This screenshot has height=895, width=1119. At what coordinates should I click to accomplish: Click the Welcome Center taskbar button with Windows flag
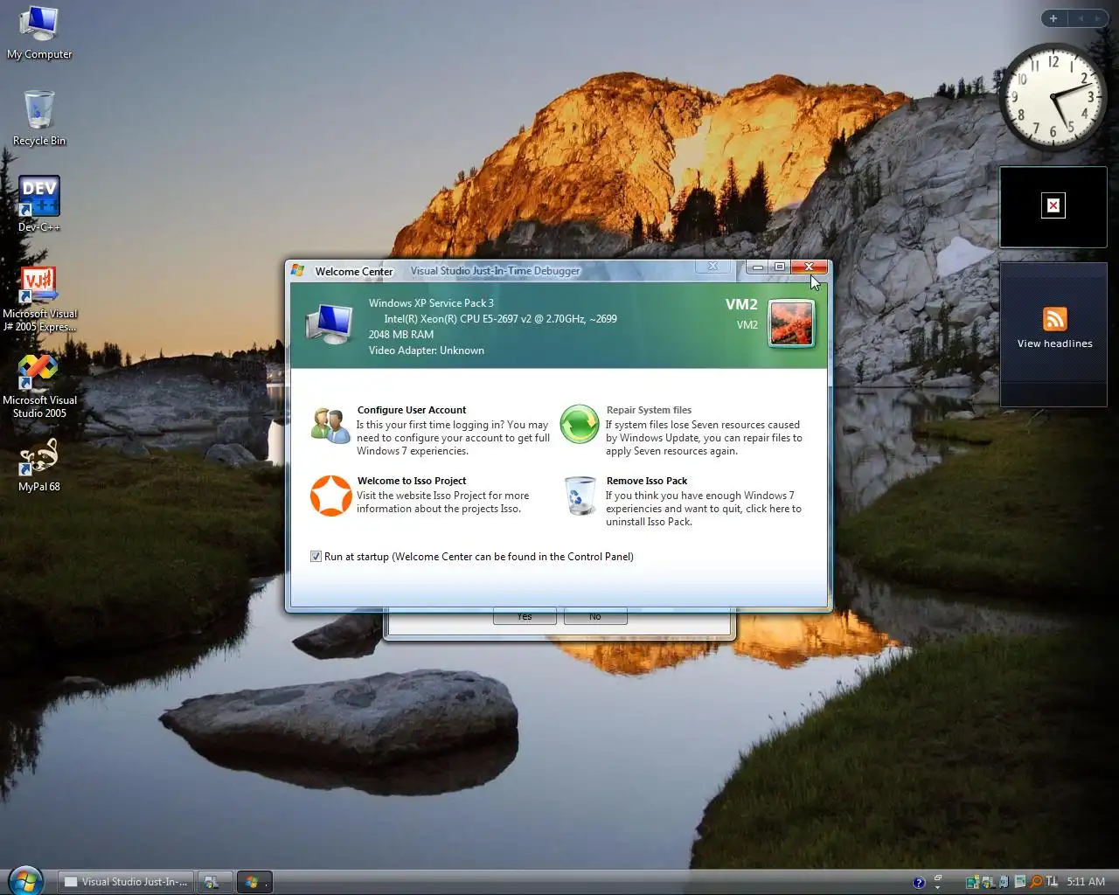[254, 882]
